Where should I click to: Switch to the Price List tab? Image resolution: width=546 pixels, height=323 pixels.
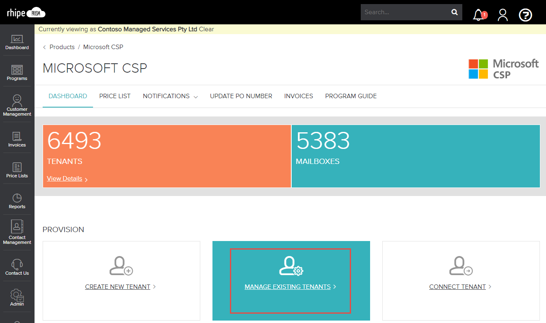[x=115, y=96]
